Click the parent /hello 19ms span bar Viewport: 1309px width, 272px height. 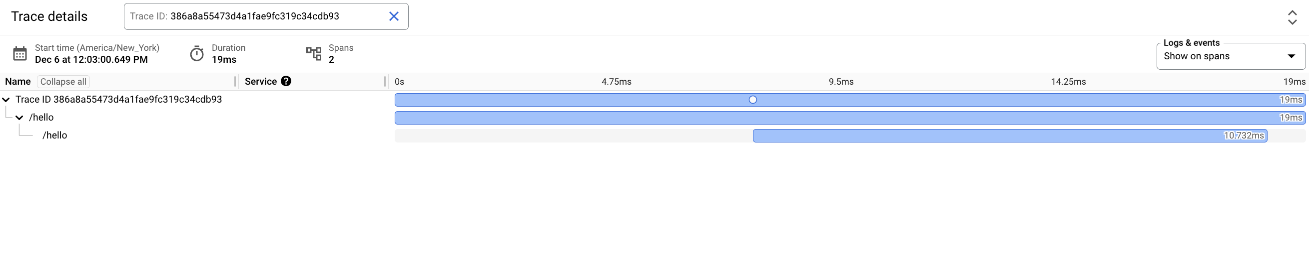tap(849, 118)
